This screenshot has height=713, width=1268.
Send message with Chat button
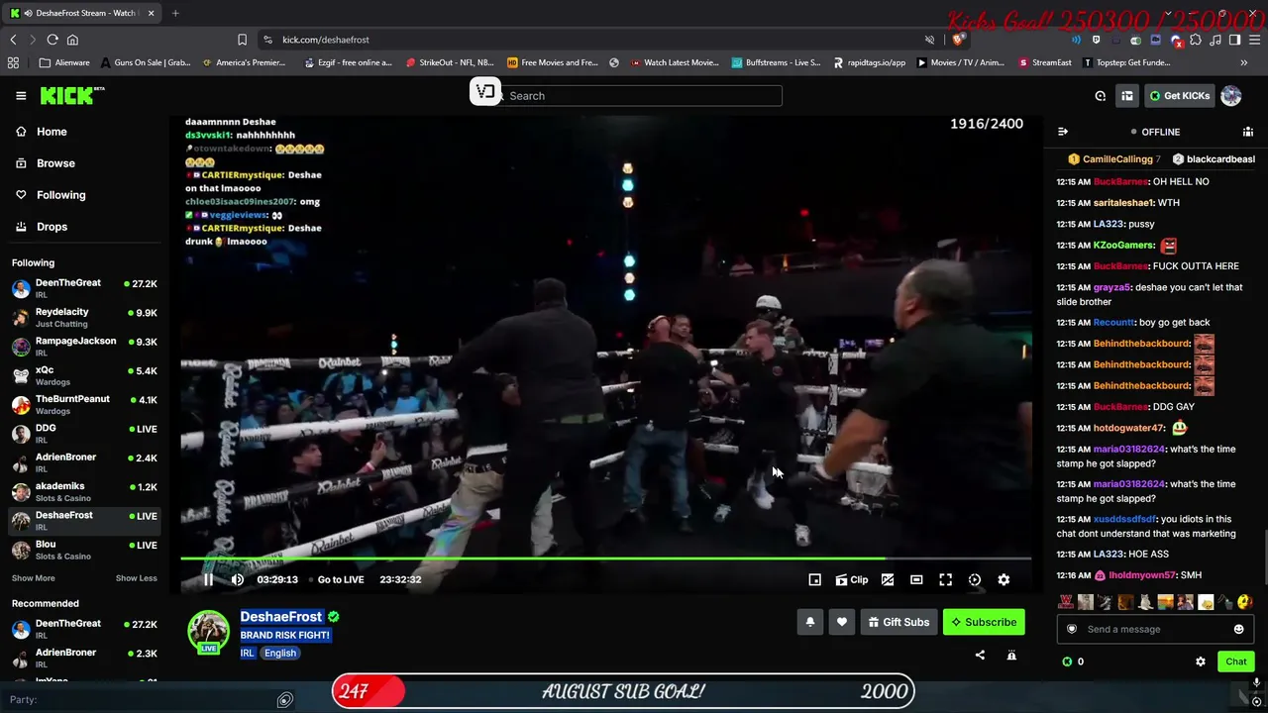click(1236, 662)
